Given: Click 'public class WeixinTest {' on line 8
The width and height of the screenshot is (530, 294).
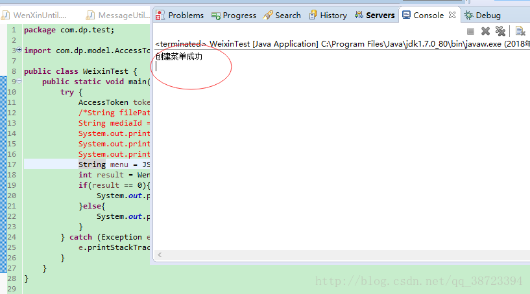Looking at the screenshot, I should pos(80,71).
